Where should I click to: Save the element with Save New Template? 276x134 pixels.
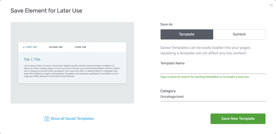click(x=238, y=119)
